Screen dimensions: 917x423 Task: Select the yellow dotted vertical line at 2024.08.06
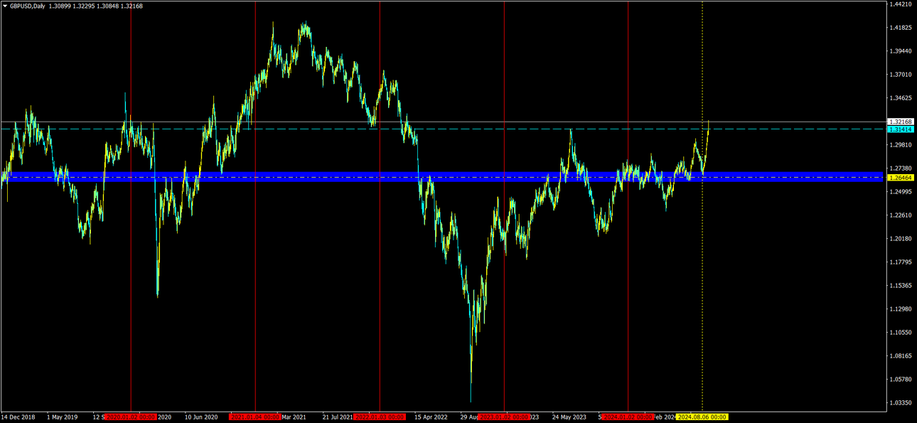(x=702, y=205)
